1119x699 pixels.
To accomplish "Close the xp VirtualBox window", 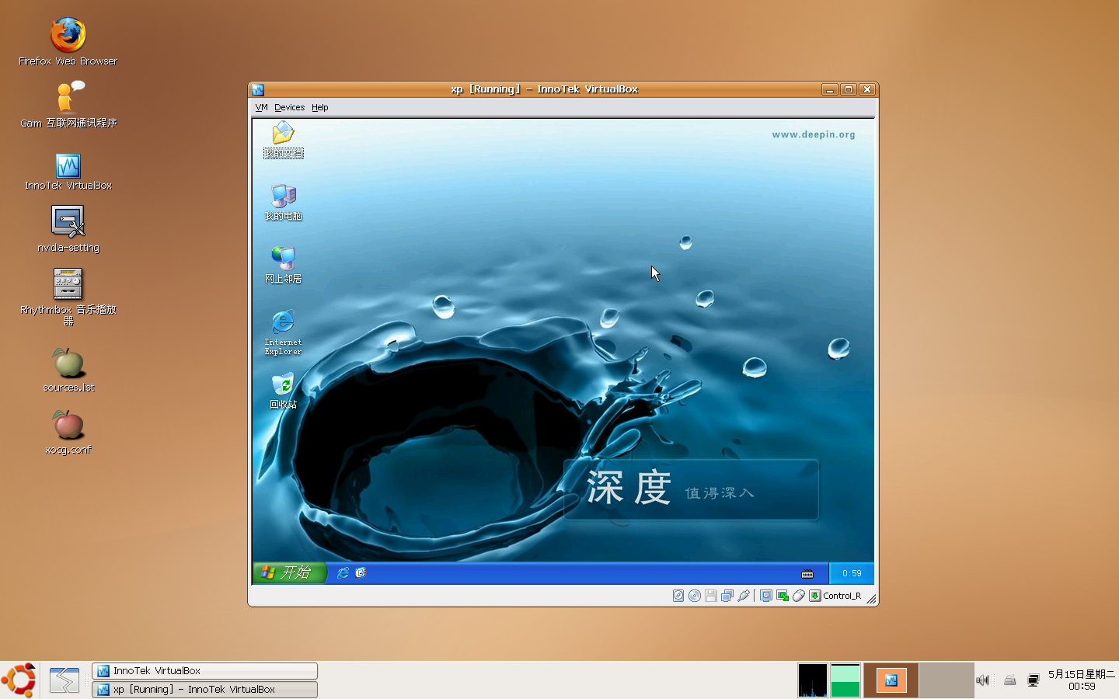I will click(x=867, y=89).
